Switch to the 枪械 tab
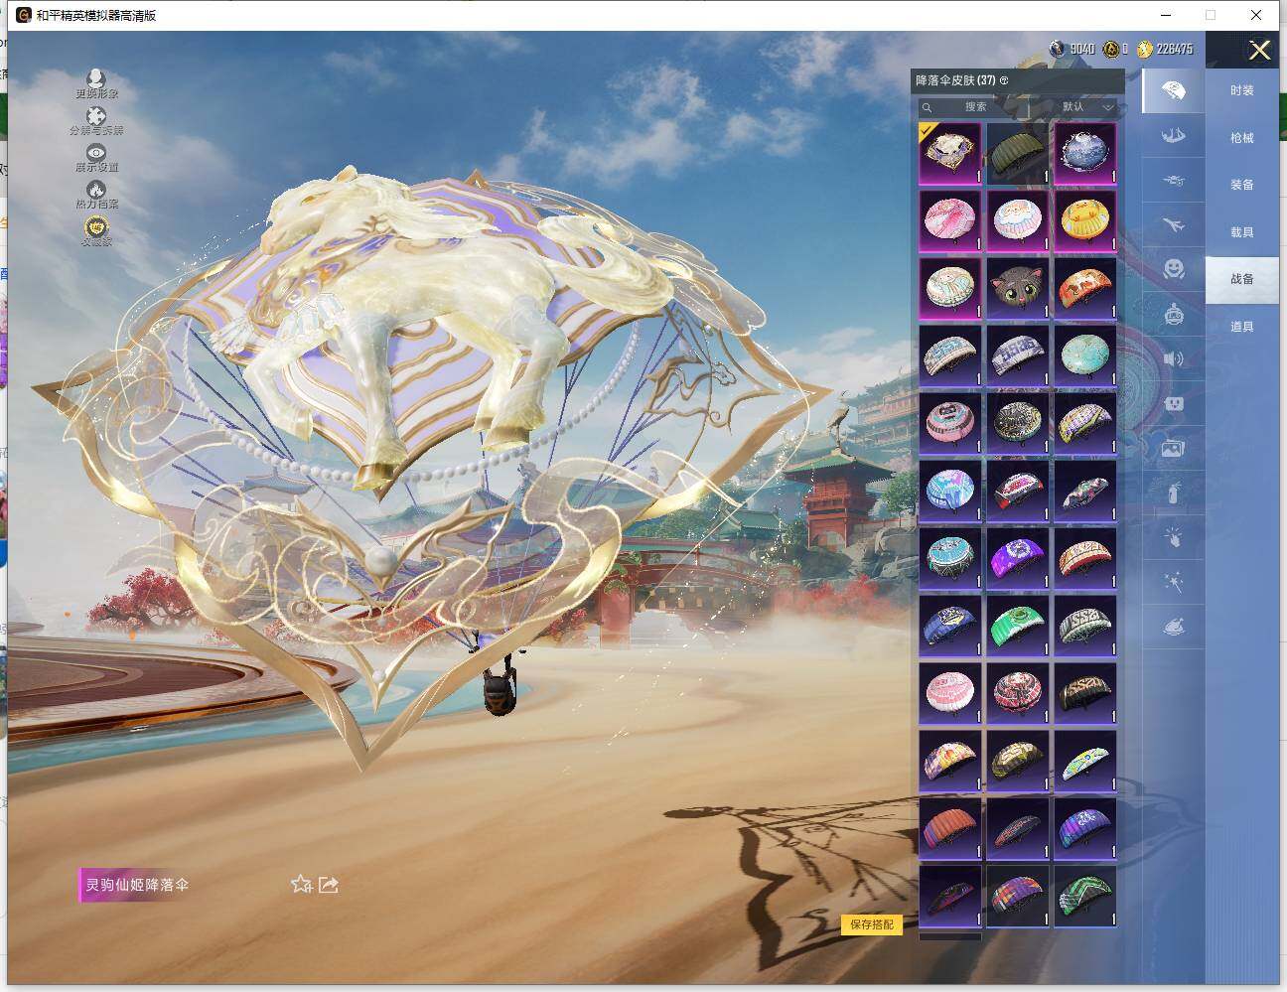The height and width of the screenshot is (992, 1287). [1242, 138]
